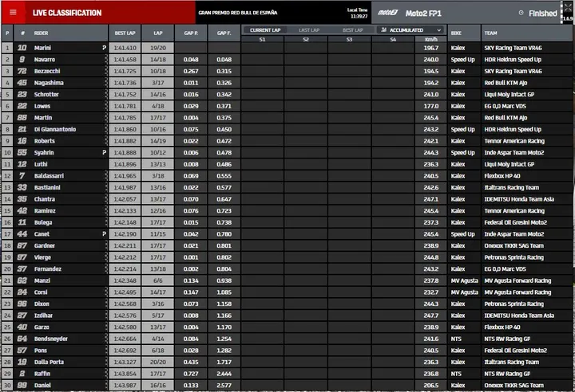The width and height of the screenshot is (575, 392).
Task: Click Manzi's lap count 6/6
Action: [x=157, y=280]
